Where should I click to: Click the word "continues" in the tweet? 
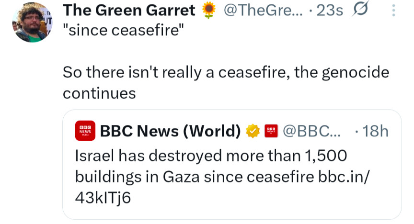pos(100,93)
